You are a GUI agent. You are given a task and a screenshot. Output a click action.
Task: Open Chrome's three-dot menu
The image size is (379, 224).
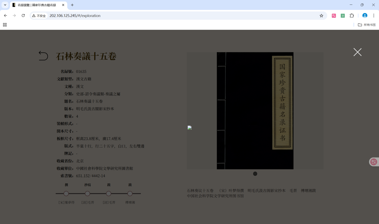[374, 15]
